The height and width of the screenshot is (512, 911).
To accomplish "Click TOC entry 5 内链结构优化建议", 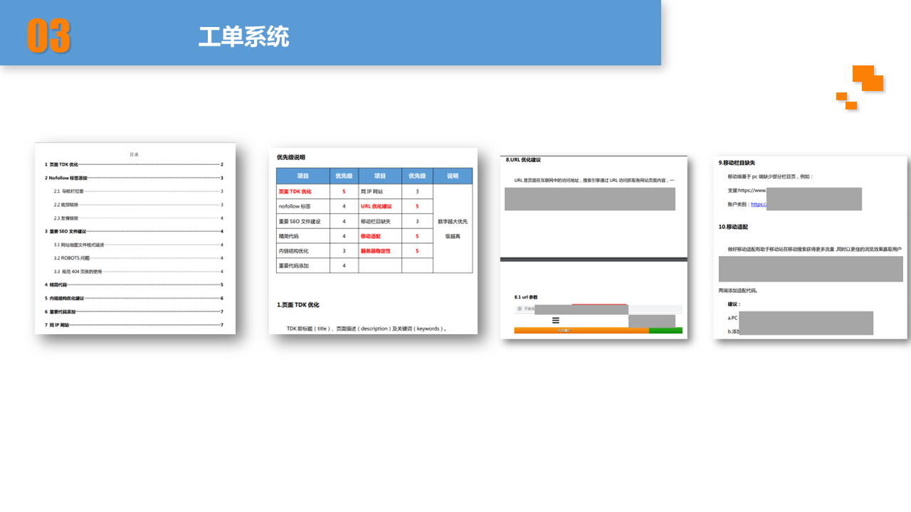I will [65, 299].
